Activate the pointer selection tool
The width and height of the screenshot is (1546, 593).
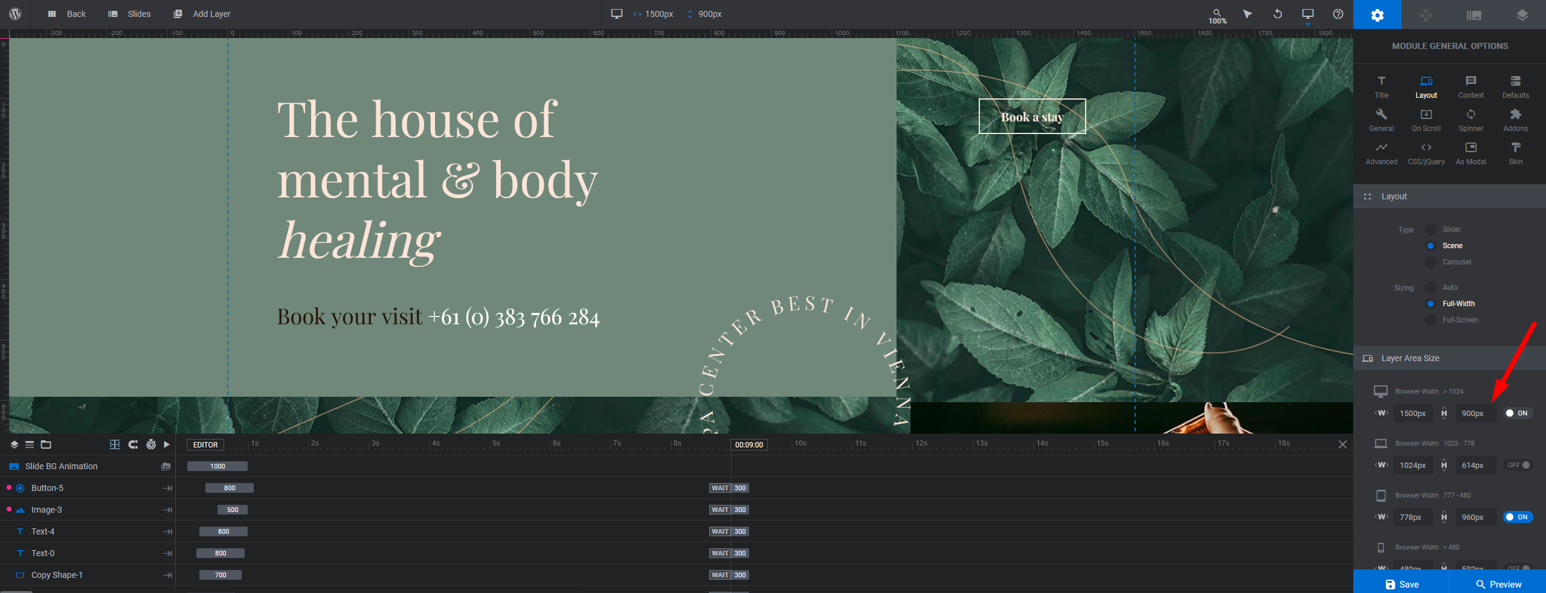pos(1248,14)
